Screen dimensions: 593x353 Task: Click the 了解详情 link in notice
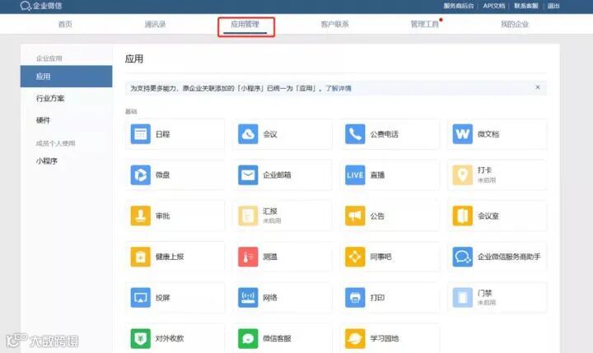339,88
